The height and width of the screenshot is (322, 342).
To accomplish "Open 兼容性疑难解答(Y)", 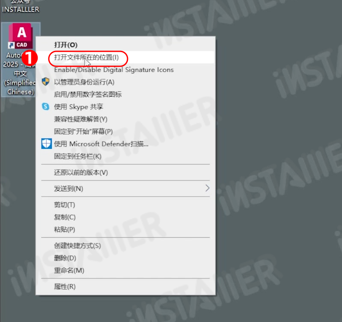I will click(x=125, y=119).
